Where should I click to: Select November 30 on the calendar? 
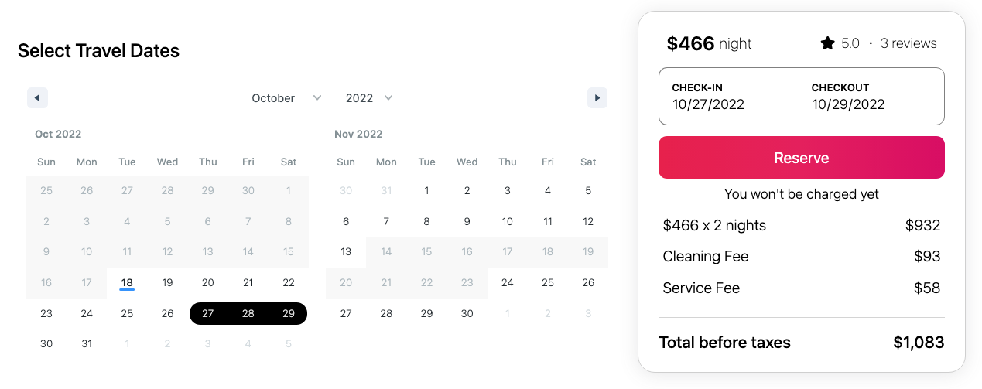(467, 313)
